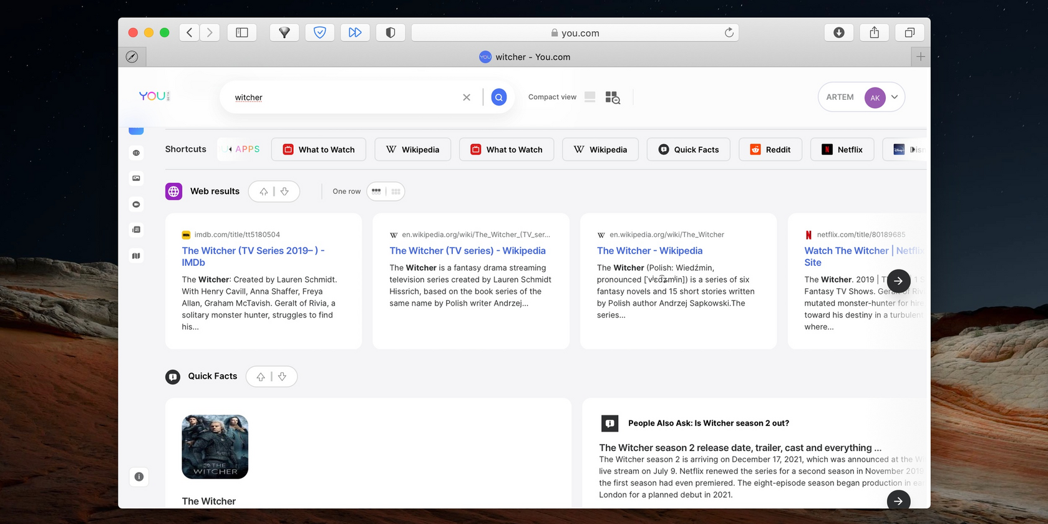Show the Safari sidebar
This screenshot has height=524, width=1048.
point(242,32)
